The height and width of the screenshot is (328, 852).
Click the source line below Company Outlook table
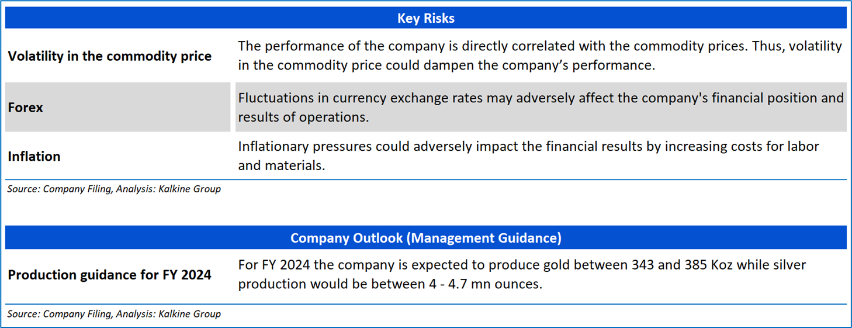pyautogui.click(x=114, y=314)
